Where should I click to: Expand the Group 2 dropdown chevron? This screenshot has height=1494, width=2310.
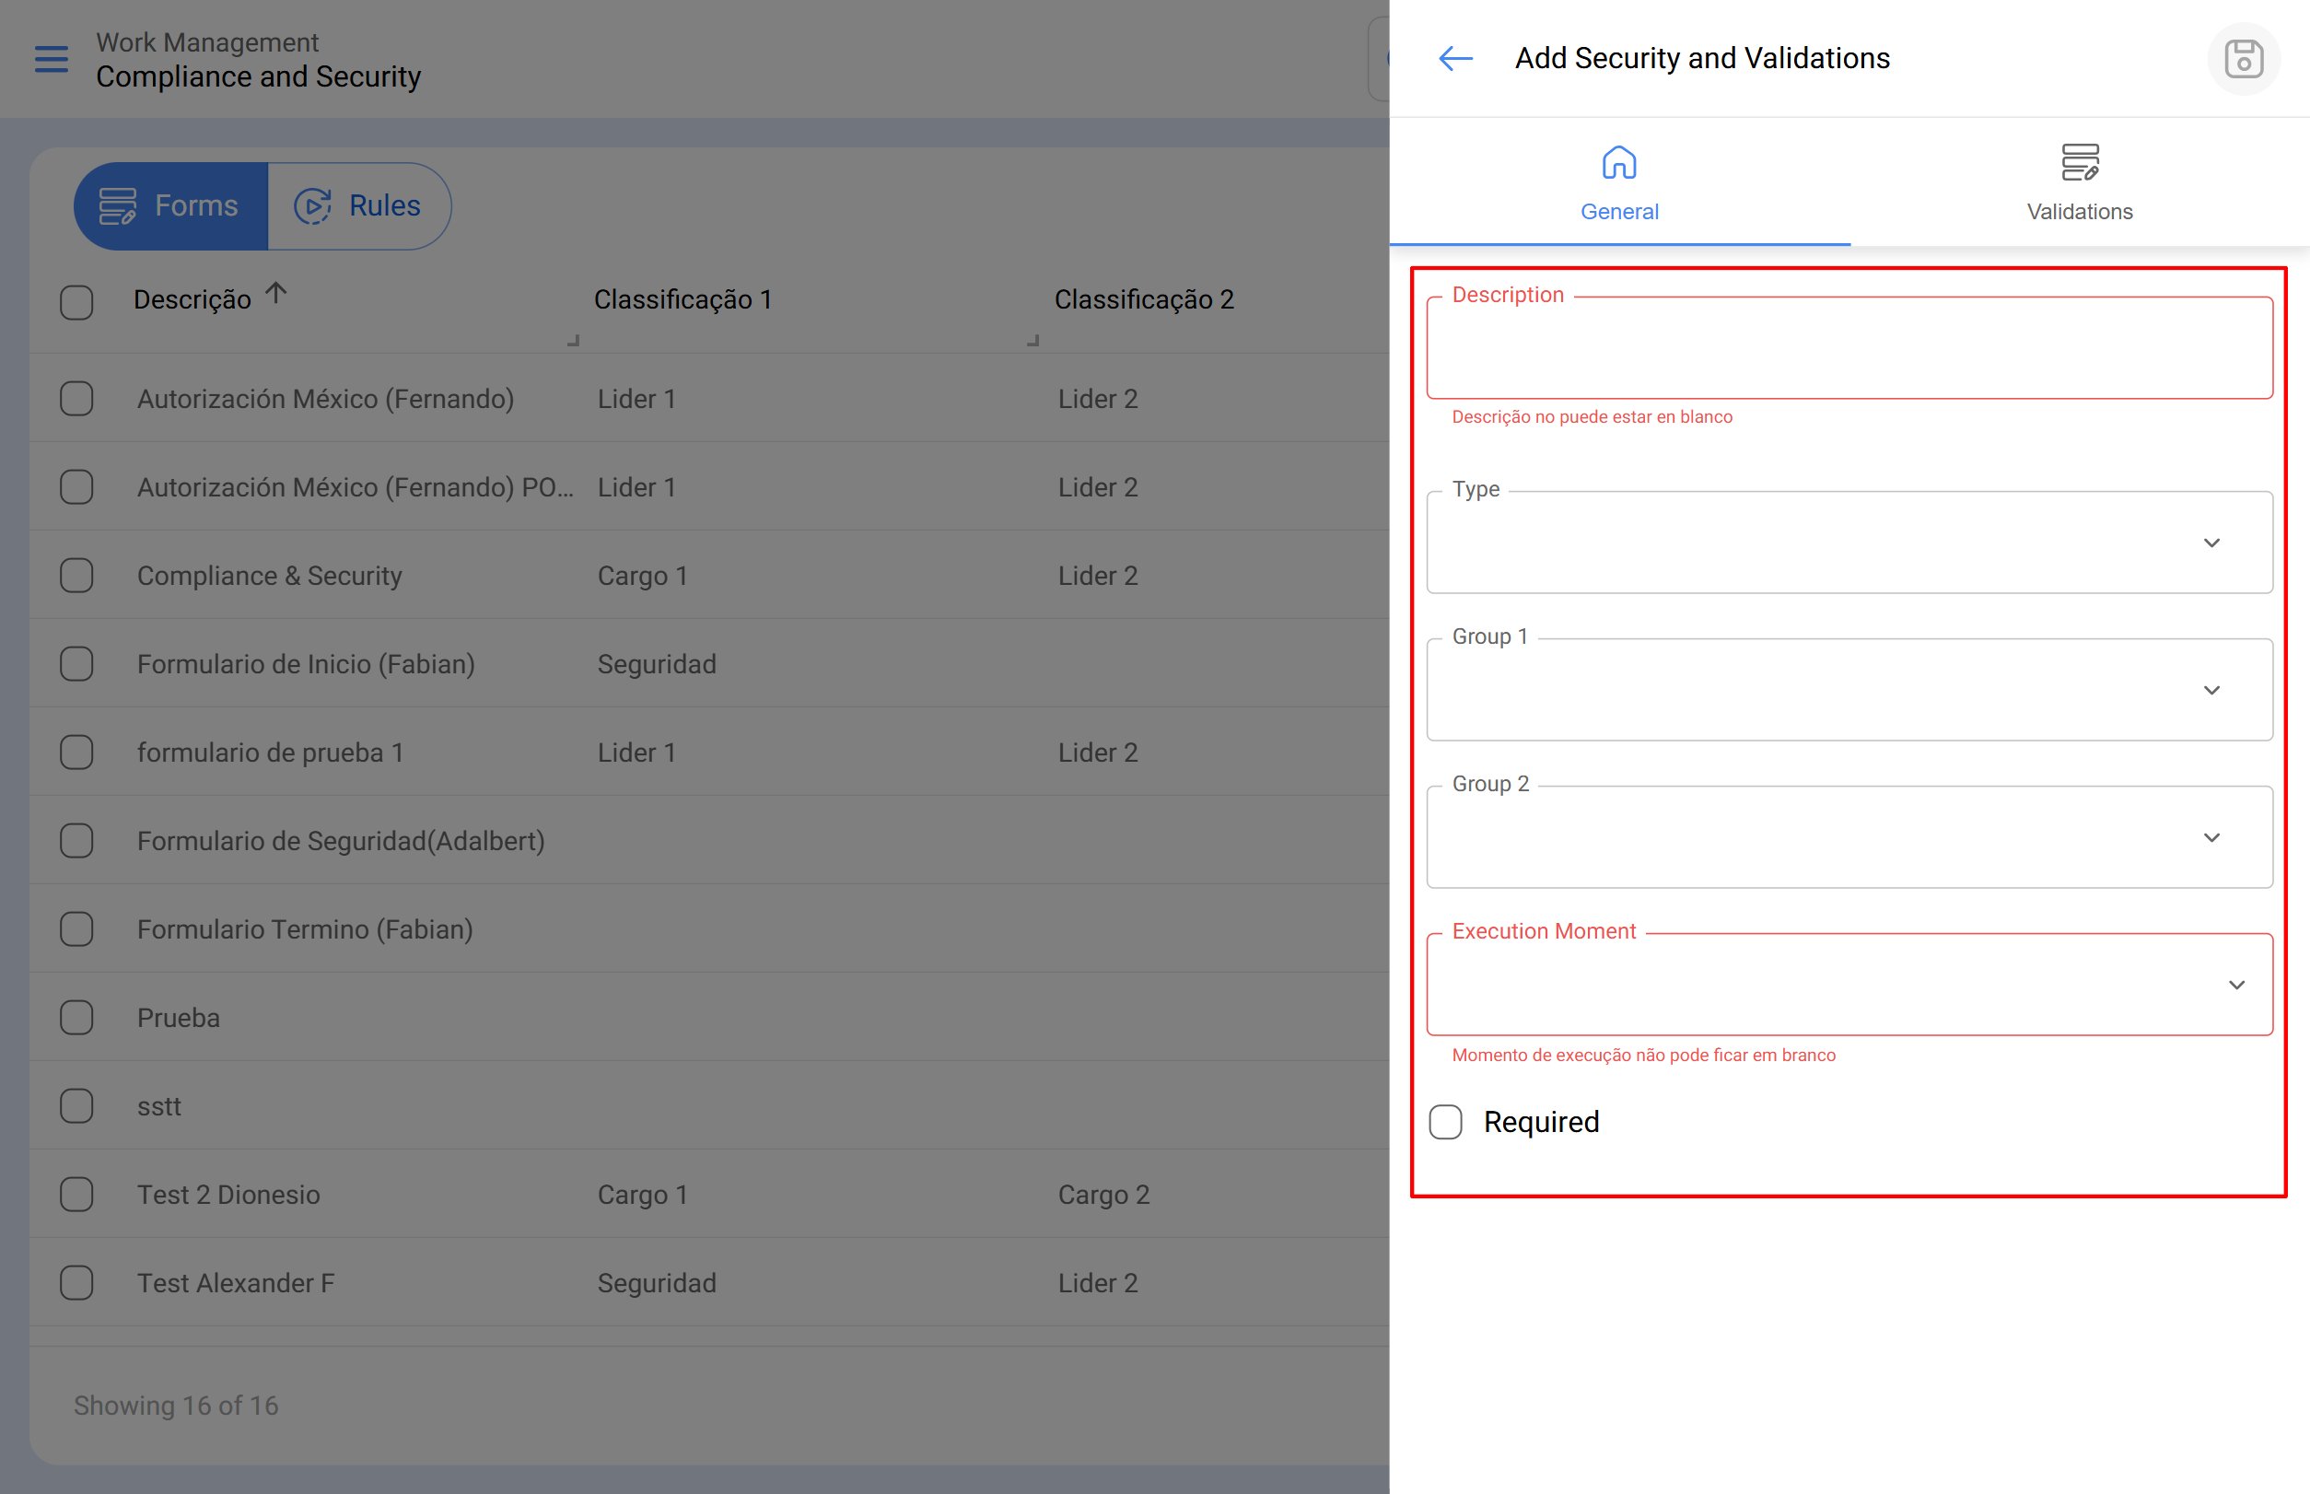click(x=2211, y=837)
